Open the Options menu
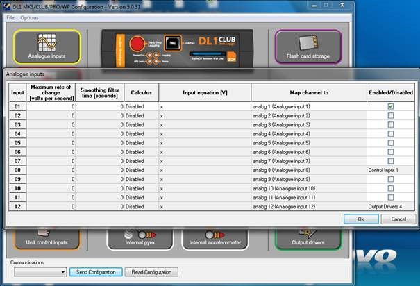The image size is (420, 286). (30, 17)
